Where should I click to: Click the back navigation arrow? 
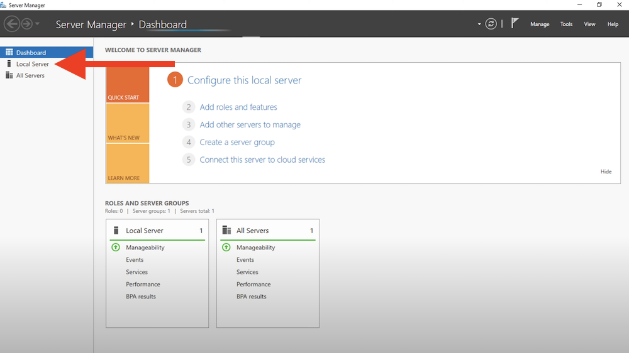12,24
